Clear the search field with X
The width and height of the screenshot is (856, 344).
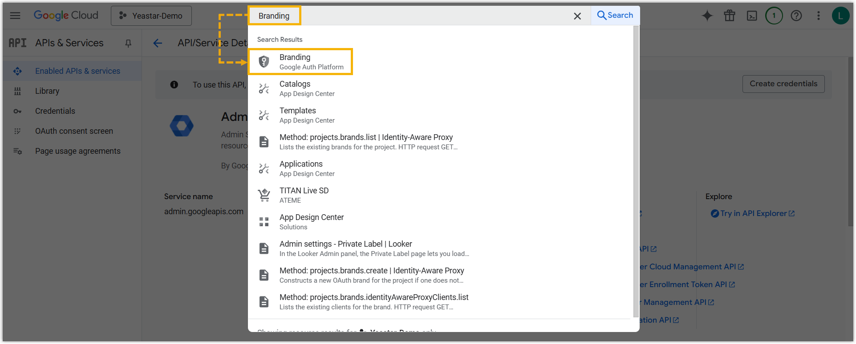[x=577, y=16]
